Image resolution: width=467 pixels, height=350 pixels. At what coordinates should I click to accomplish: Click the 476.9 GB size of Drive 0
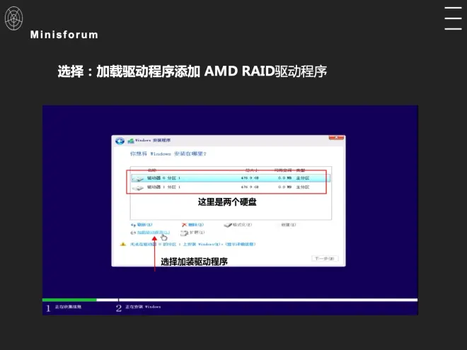click(250, 178)
